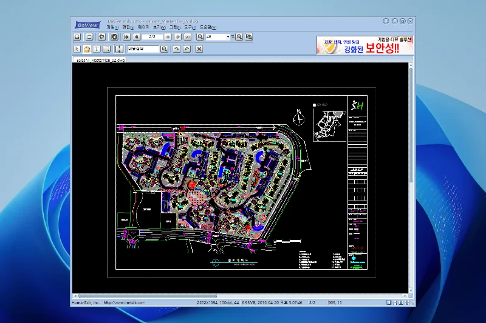Rotate the drawing counterclockwise

[187, 49]
